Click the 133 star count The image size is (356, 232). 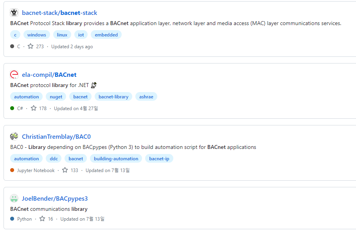coord(74,170)
